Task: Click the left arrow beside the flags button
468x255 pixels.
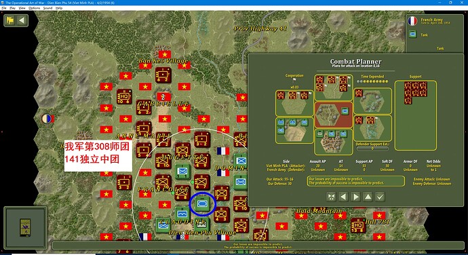Action: point(22,20)
